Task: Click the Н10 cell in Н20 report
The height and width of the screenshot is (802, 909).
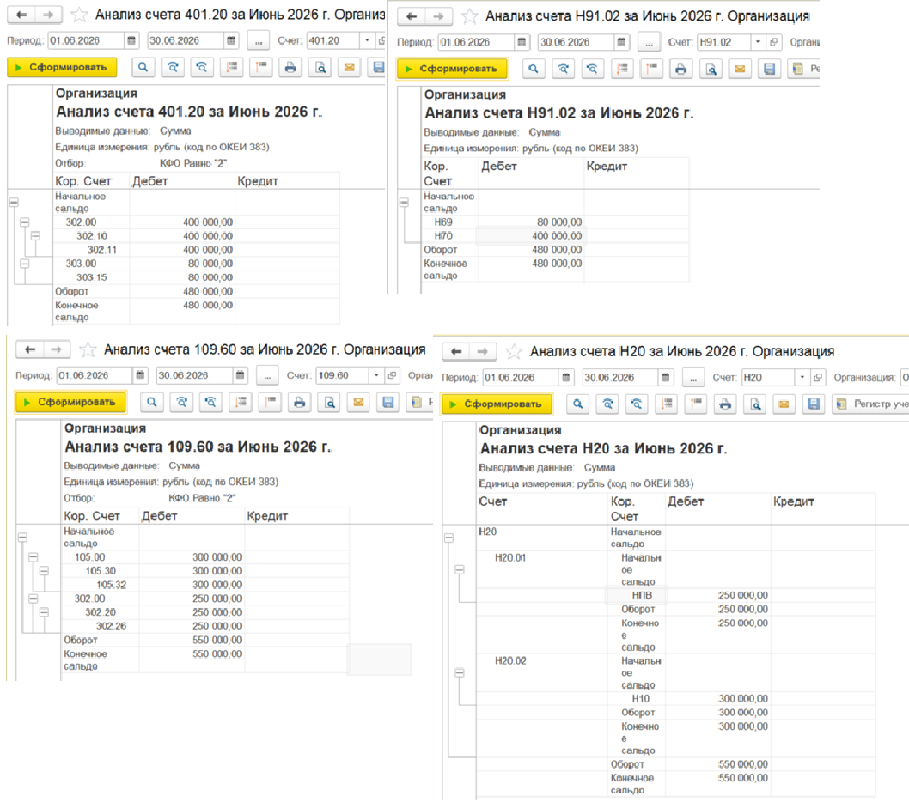Action: pyautogui.click(x=637, y=698)
